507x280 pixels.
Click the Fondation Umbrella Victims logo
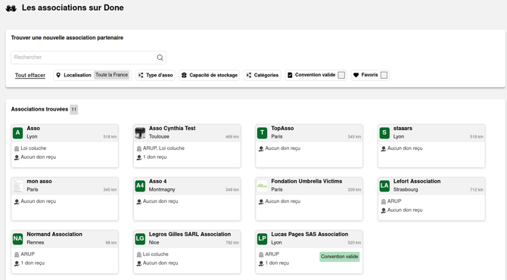pos(263,186)
